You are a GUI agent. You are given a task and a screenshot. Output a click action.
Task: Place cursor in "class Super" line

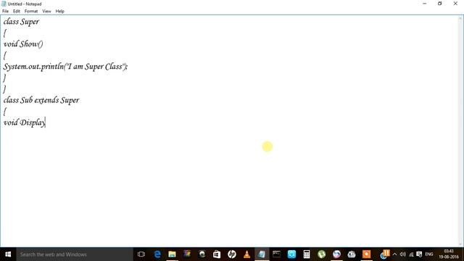point(21,22)
